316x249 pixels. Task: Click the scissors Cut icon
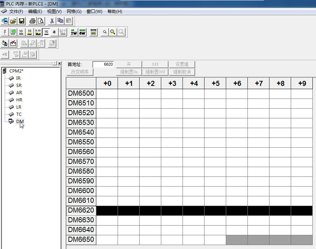coord(52,21)
